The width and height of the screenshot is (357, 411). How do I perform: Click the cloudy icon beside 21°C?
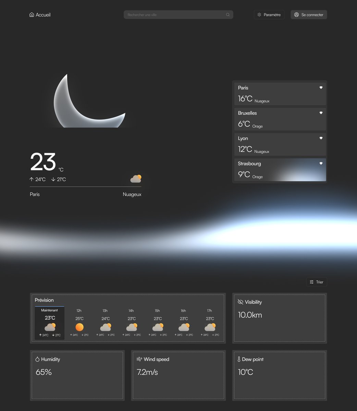(x=136, y=179)
